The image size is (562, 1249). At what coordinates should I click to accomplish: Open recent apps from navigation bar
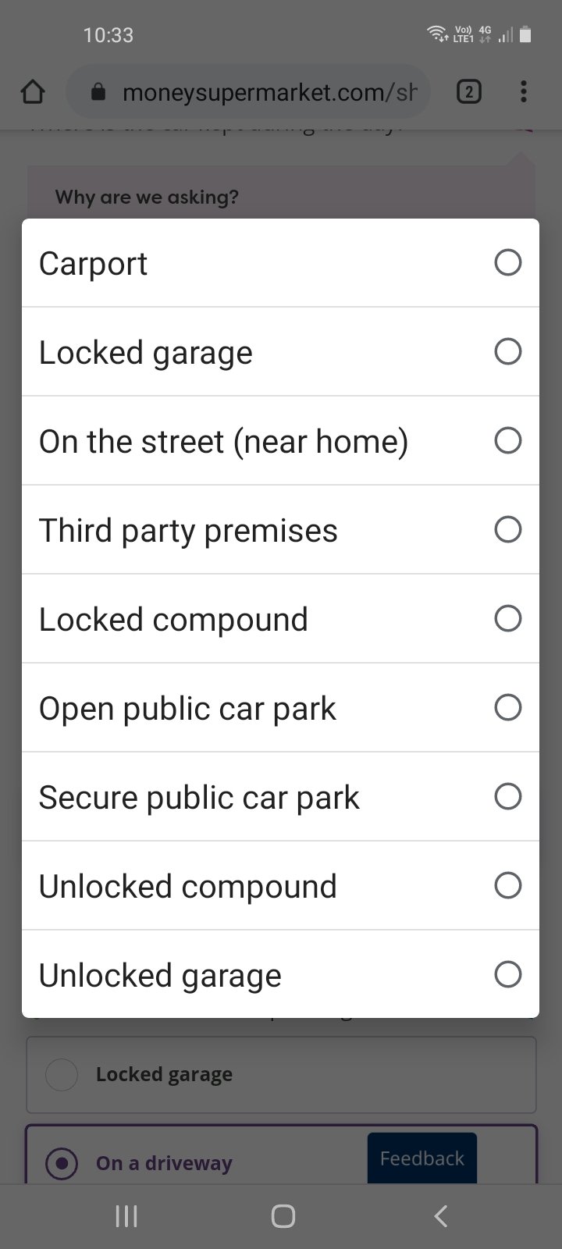[126, 1215]
